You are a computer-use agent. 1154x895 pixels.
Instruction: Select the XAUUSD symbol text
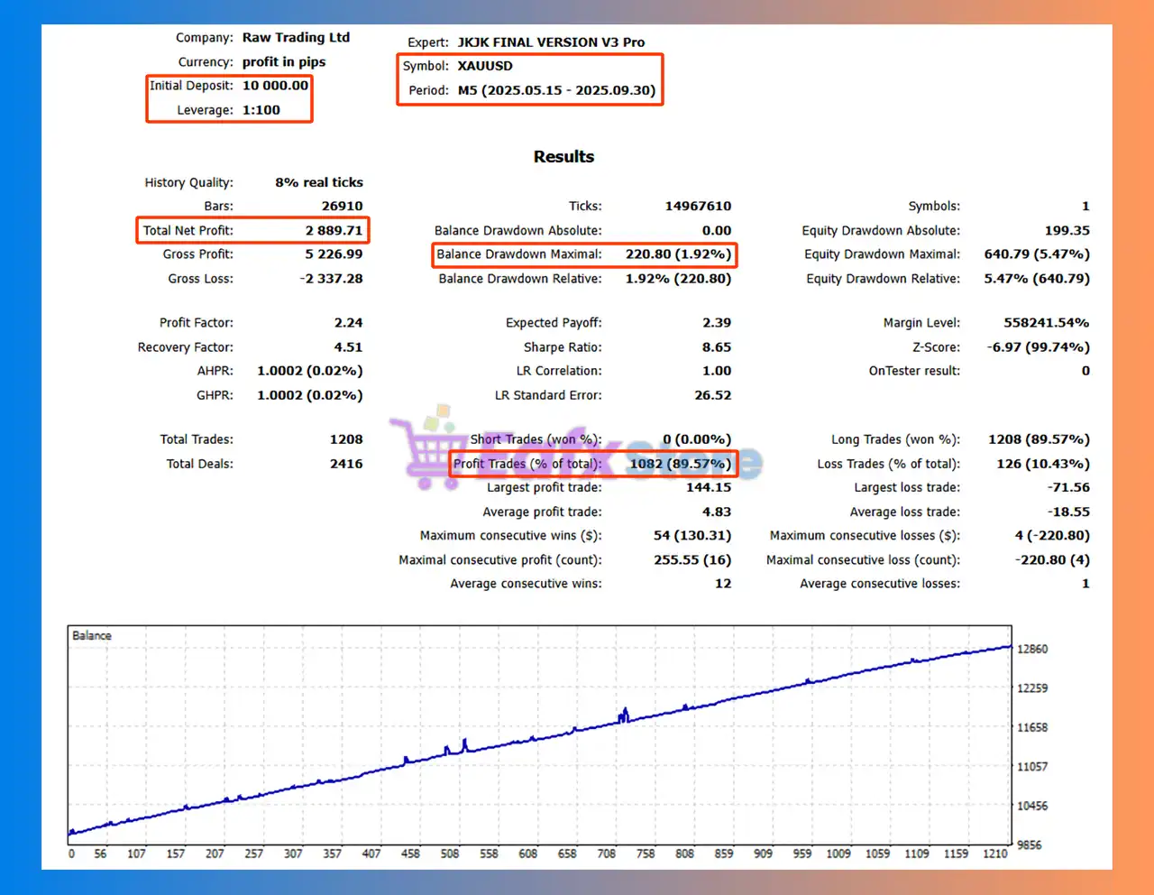click(485, 66)
